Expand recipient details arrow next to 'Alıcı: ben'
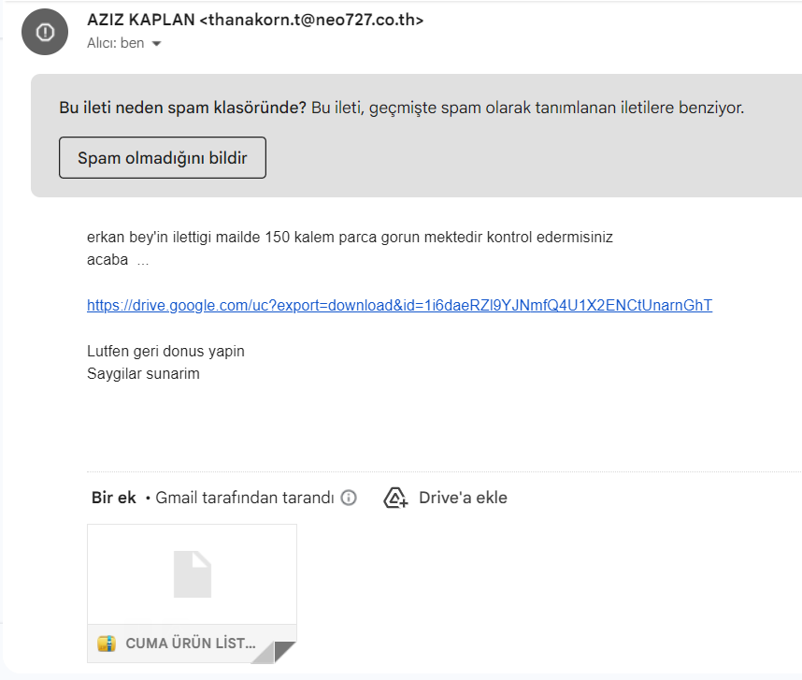 pyautogui.click(x=156, y=43)
